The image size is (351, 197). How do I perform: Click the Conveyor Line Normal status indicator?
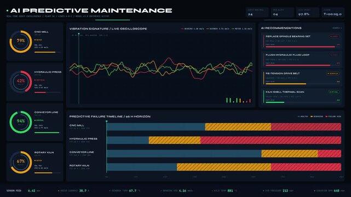39,120
